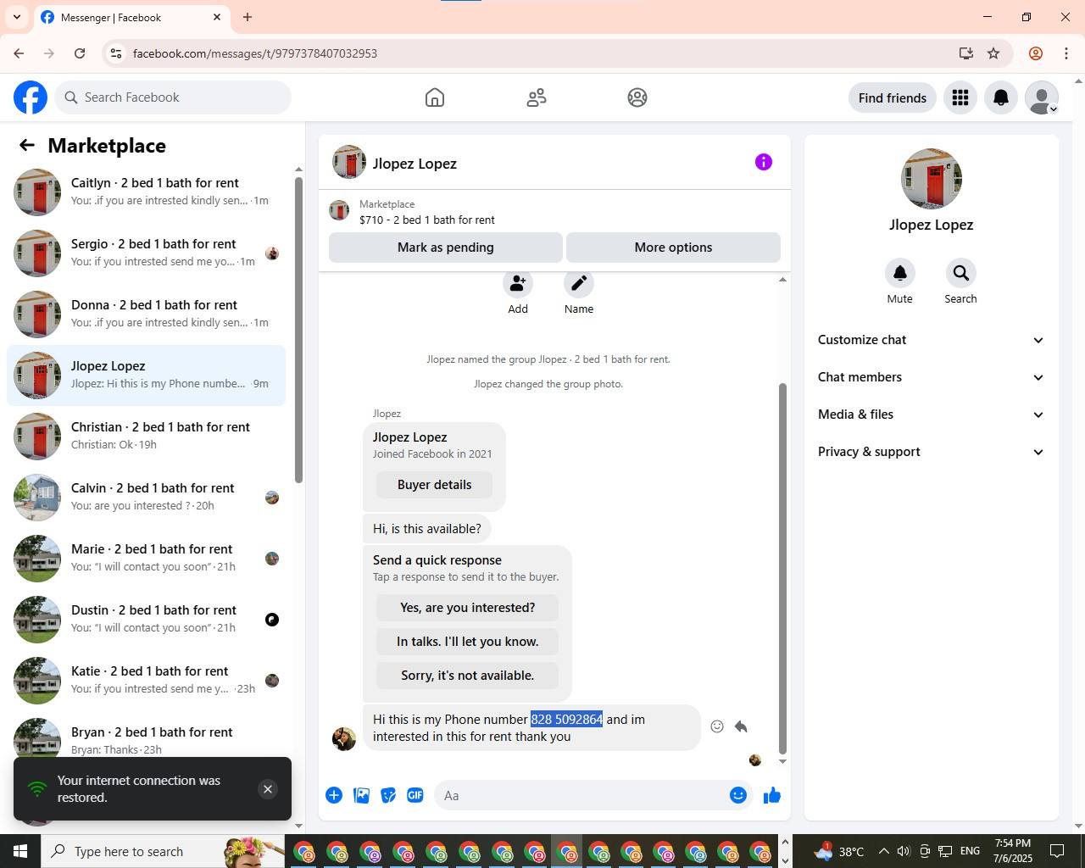Send quick response 'In talks. I'll let you know.'
Screen dimensions: 1085x868
[x=468, y=642]
